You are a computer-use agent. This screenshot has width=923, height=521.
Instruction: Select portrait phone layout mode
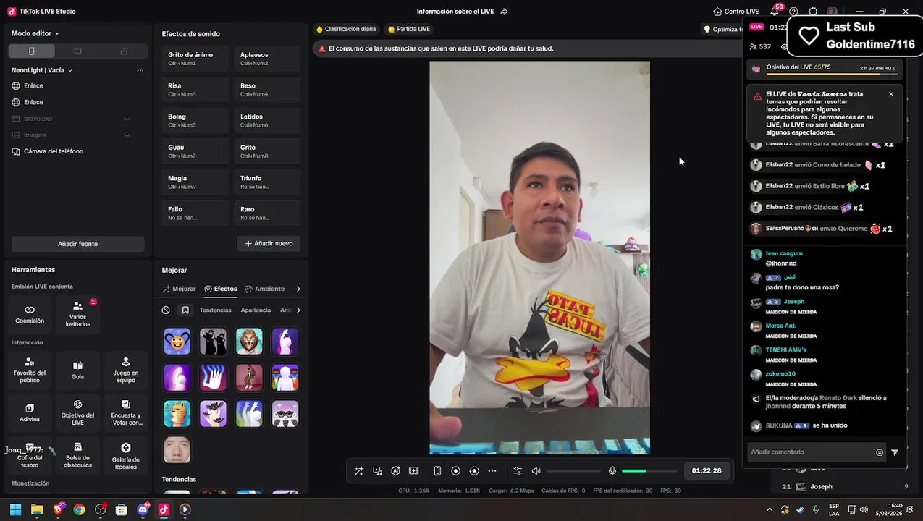pos(31,51)
